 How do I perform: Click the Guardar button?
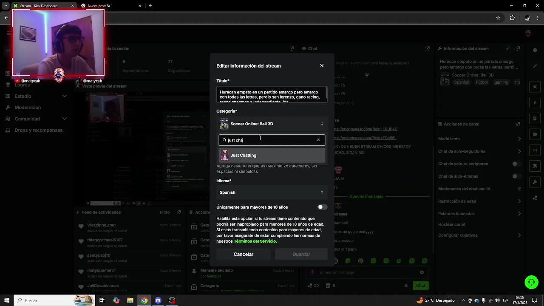301,254
